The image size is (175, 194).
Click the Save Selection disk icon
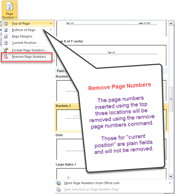point(58,189)
